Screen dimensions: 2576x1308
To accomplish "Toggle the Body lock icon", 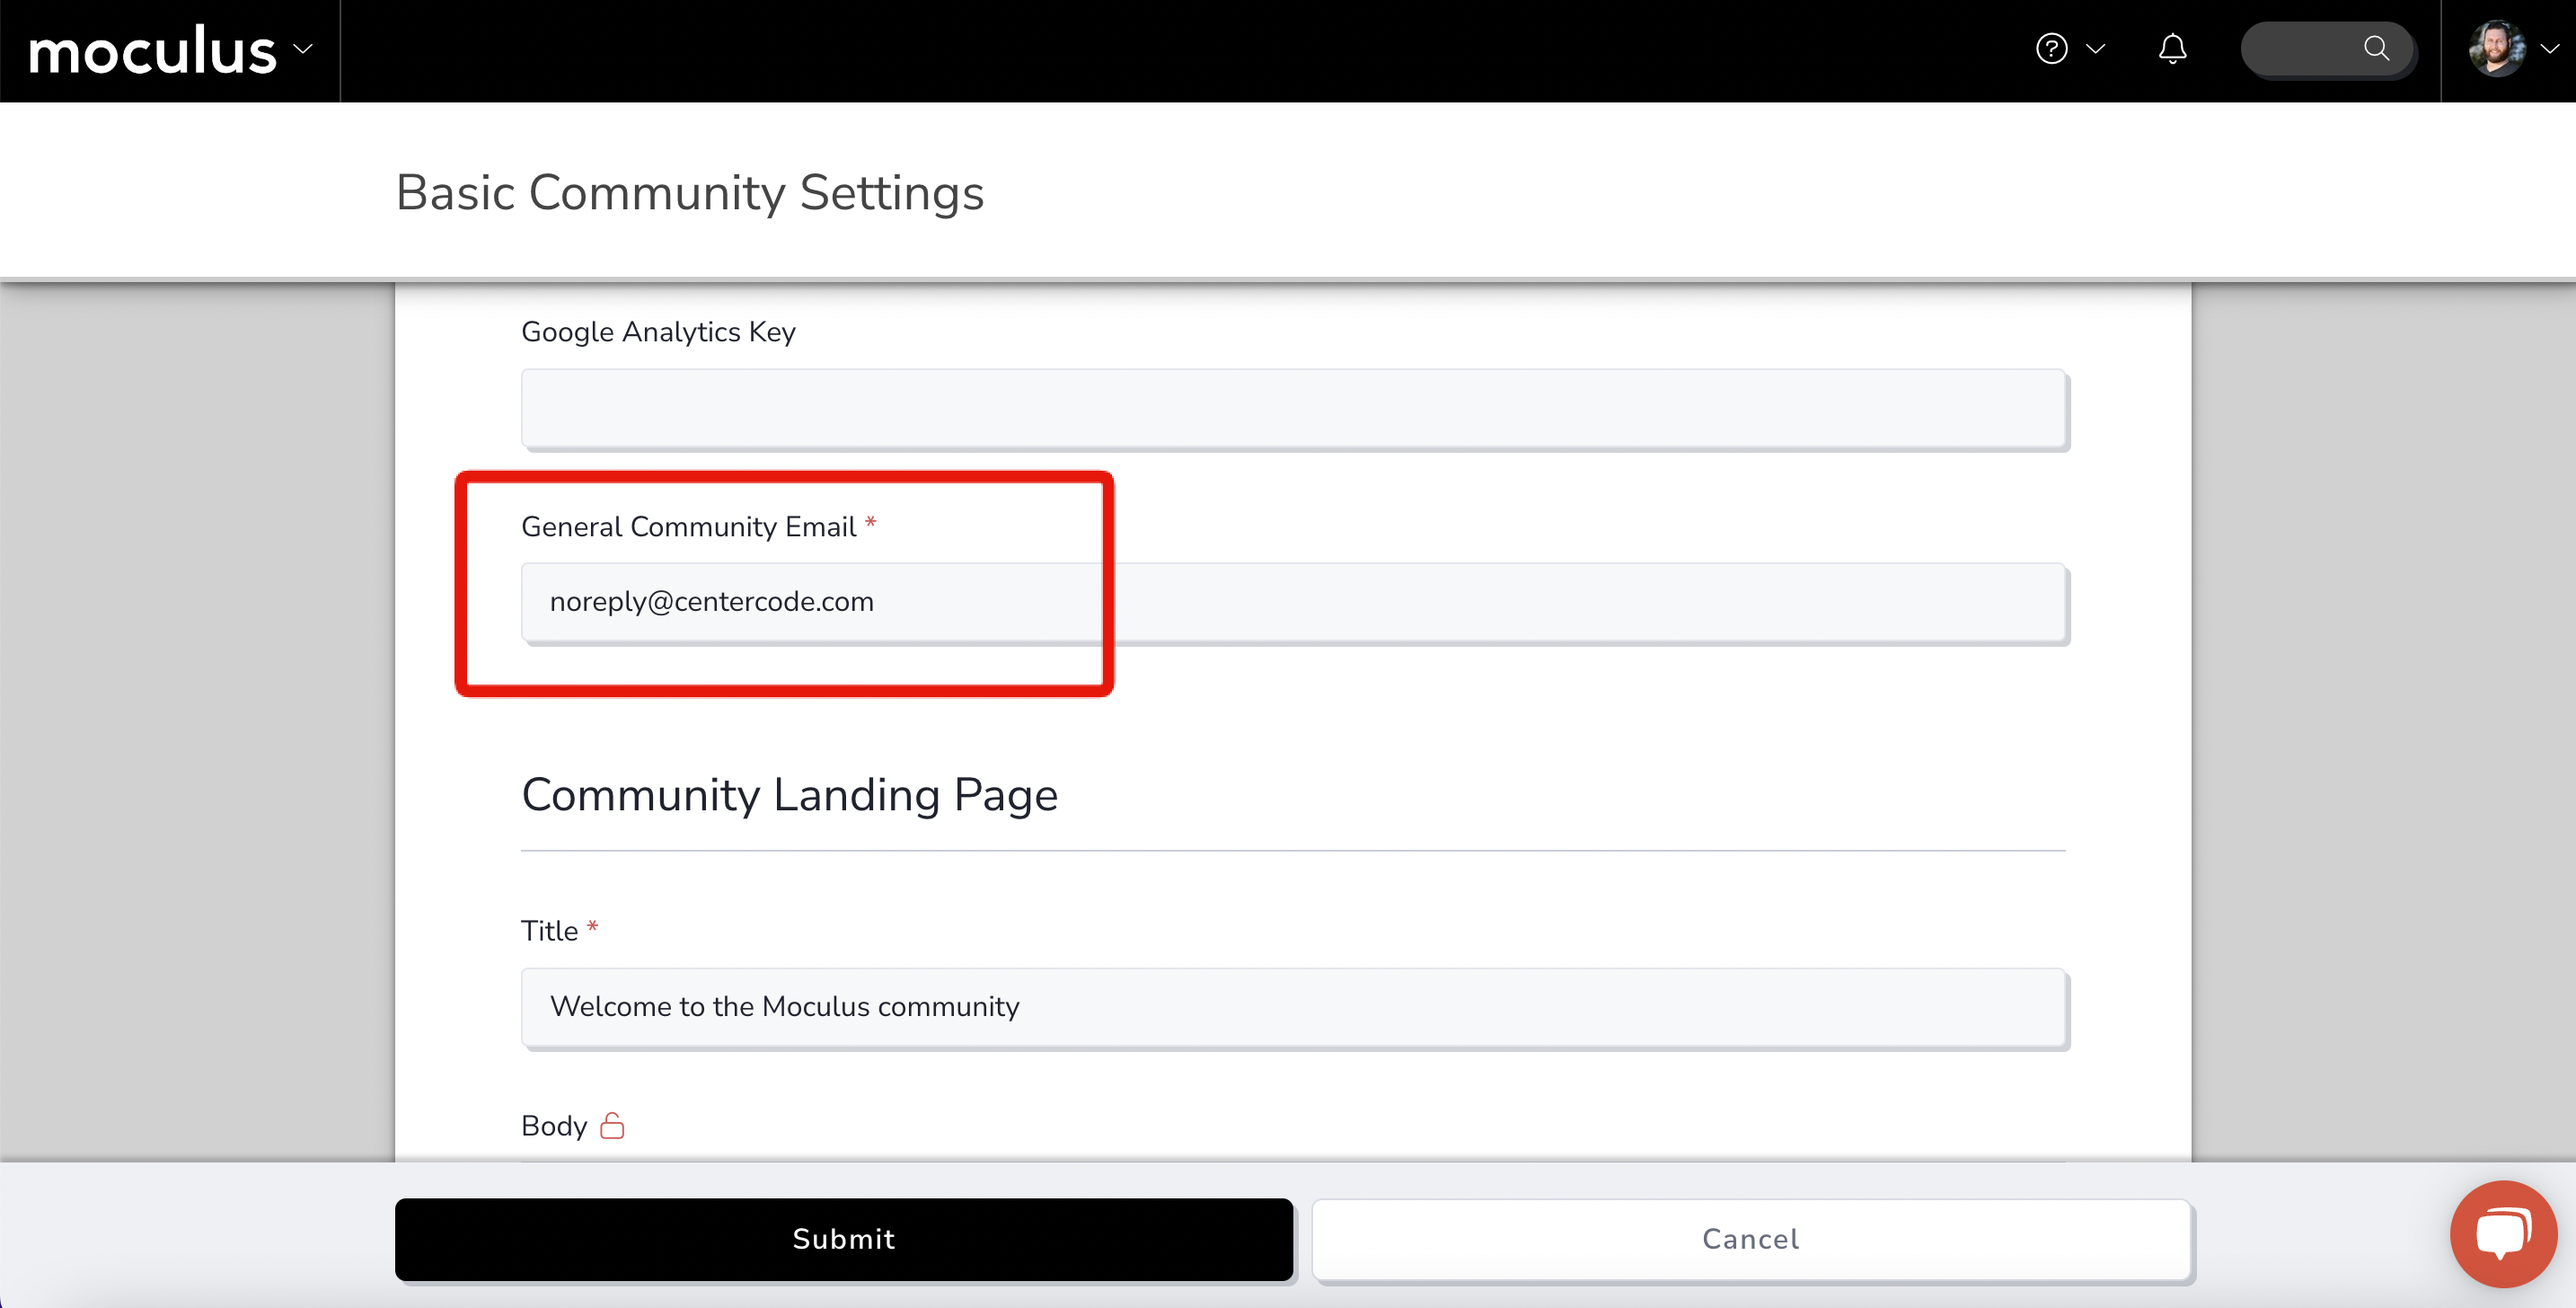I will [612, 1125].
